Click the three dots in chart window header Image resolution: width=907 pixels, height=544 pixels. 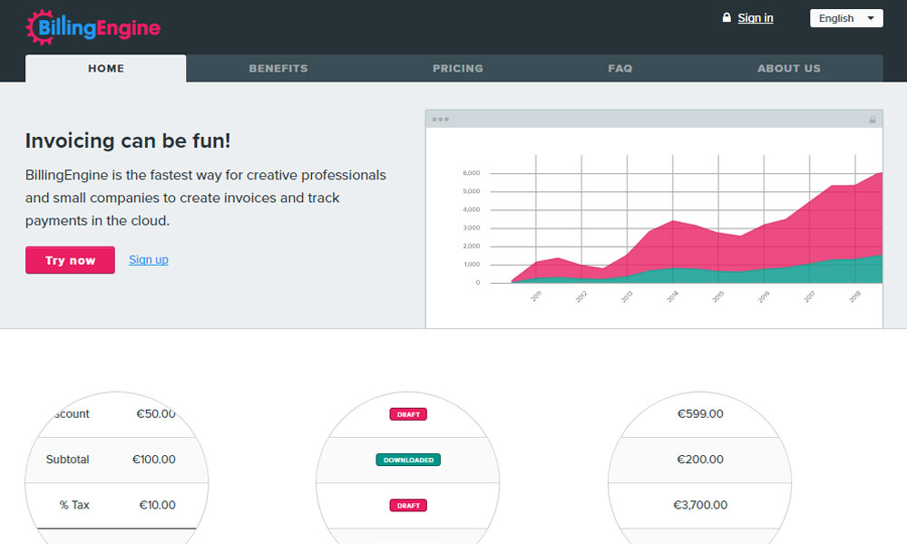coord(441,120)
